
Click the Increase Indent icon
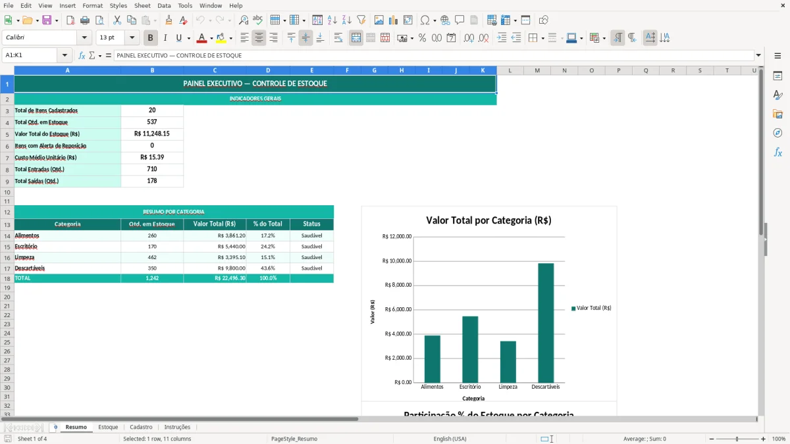coord(502,38)
